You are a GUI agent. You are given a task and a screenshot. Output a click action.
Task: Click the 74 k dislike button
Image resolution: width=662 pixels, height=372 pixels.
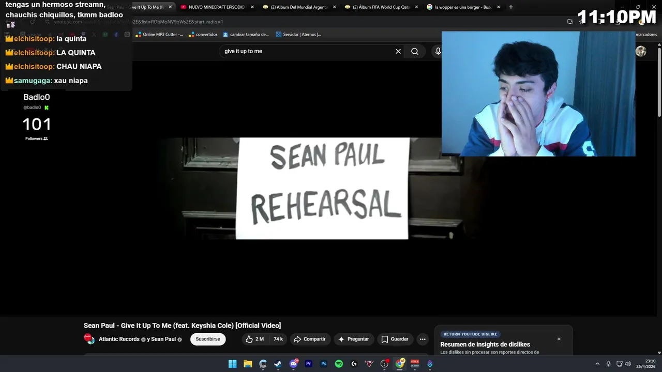(x=278, y=339)
